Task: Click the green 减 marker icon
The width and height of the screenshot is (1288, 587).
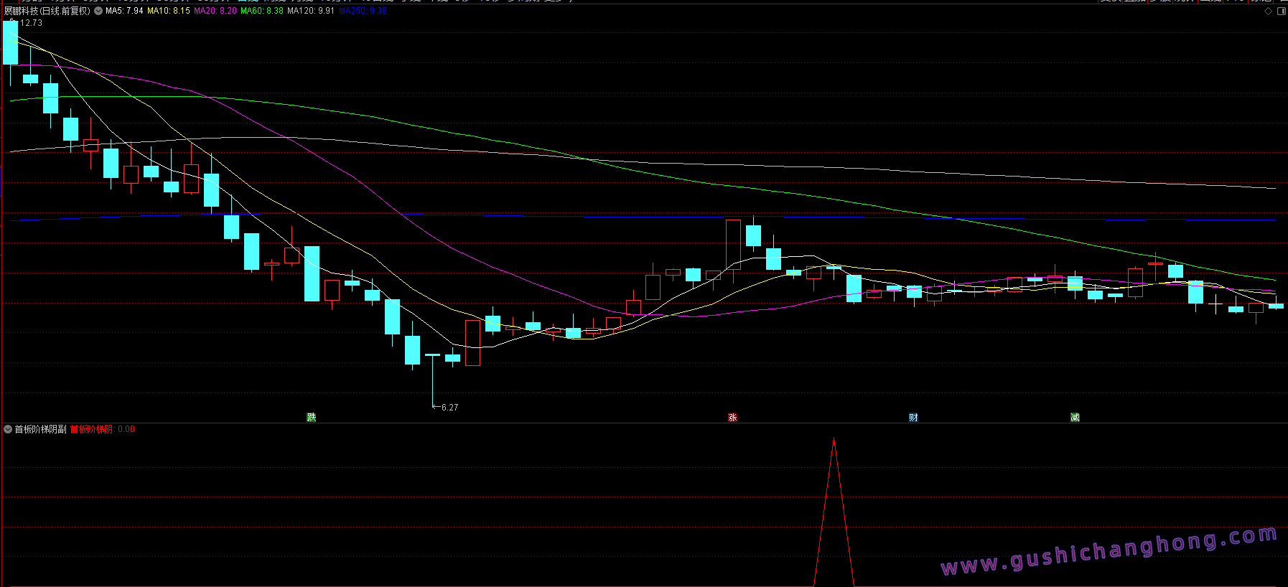Action: click(1075, 418)
